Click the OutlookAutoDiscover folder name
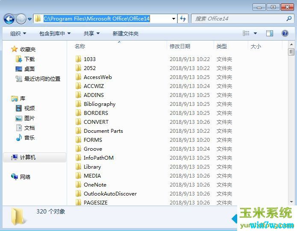 [x=110, y=194]
